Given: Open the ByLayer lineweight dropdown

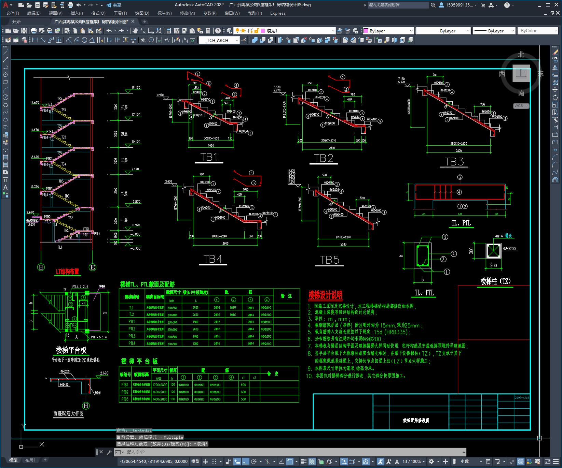Looking at the screenshot, I should coord(494,31).
